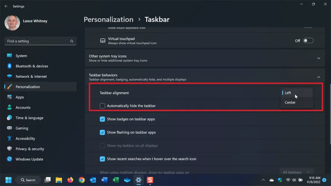
Task: Open the Bluetooth & devices settings
Action: coord(32,66)
